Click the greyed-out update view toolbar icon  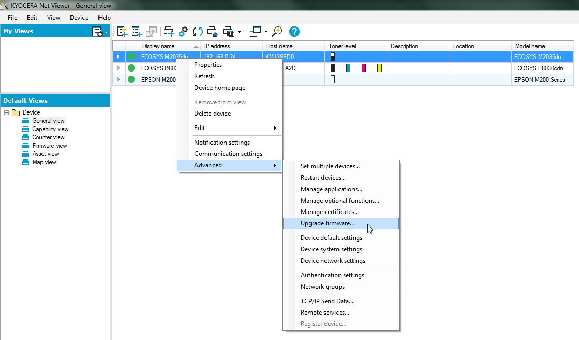point(151,32)
